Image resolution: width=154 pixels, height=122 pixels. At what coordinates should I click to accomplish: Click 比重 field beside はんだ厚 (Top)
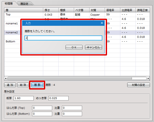(72, 108)
